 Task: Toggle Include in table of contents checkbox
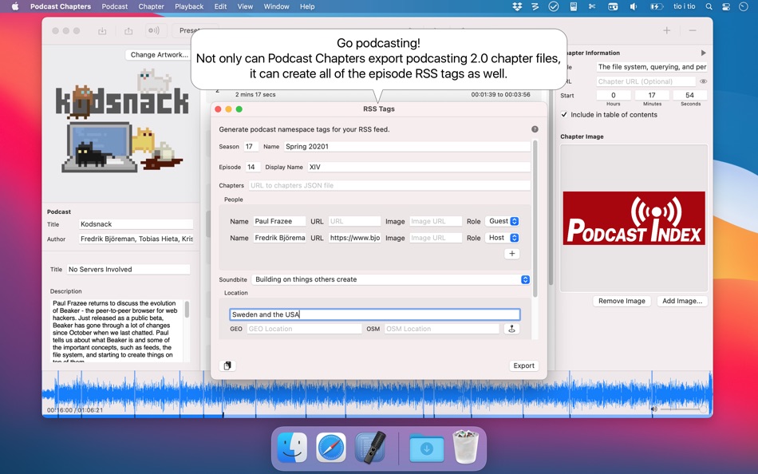(563, 115)
